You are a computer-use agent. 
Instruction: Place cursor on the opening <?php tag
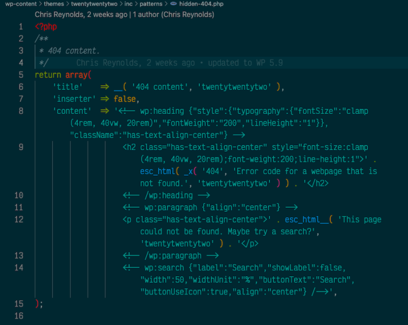(46, 26)
